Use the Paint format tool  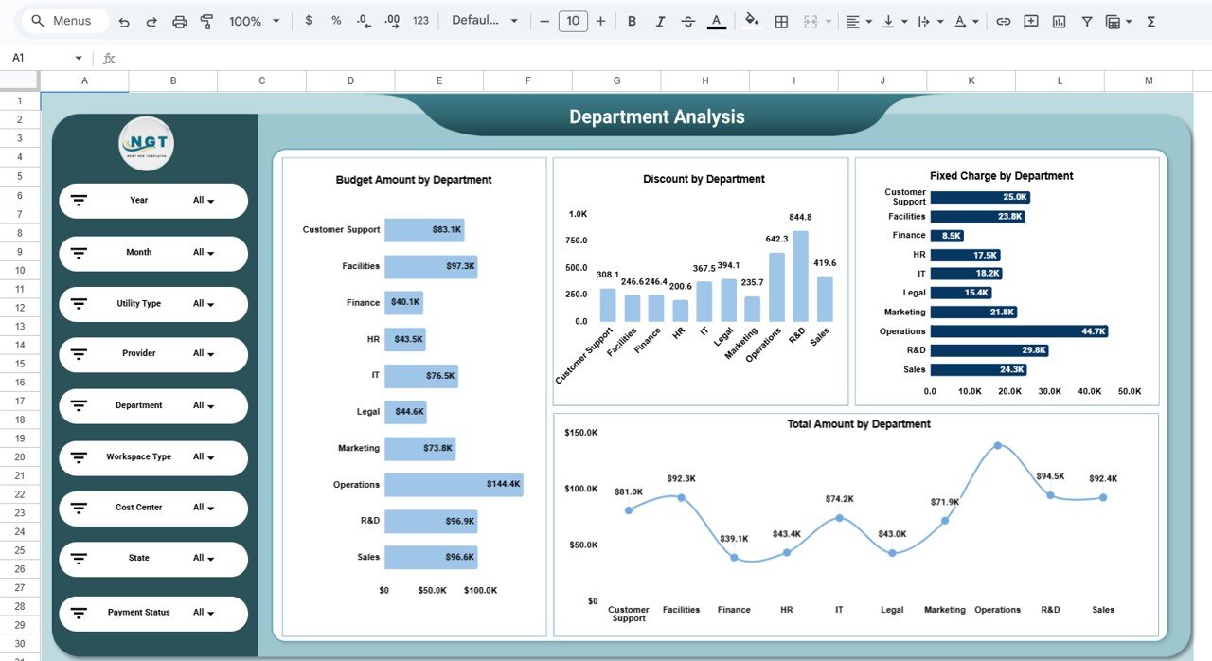click(206, 20)
